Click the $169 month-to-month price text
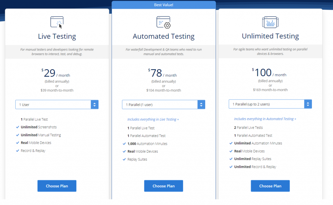The height and width of the screenshot is (205, 333). [270, 90]
